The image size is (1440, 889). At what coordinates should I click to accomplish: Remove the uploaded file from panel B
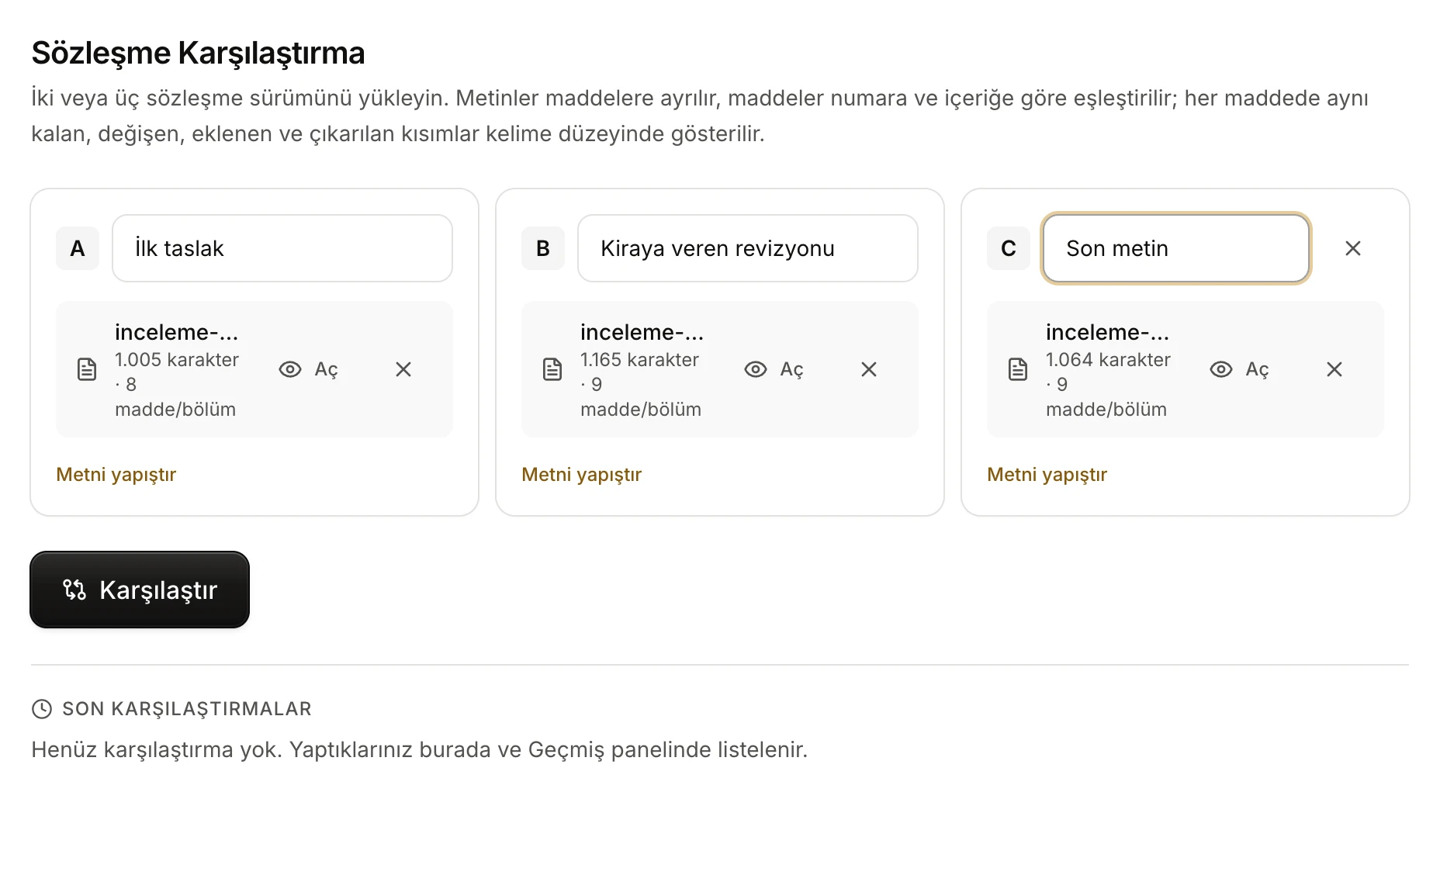coord(869,369)
